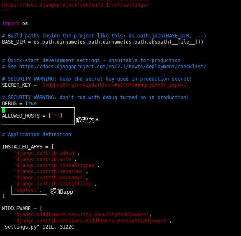Click the ALLOWED_HOSTS line
This screenshot has height=236, width=241.
[x=32, y=116]
